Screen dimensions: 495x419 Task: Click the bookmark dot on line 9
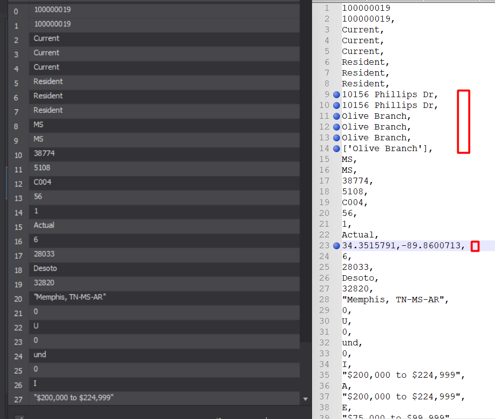click(x=337, y=95)
